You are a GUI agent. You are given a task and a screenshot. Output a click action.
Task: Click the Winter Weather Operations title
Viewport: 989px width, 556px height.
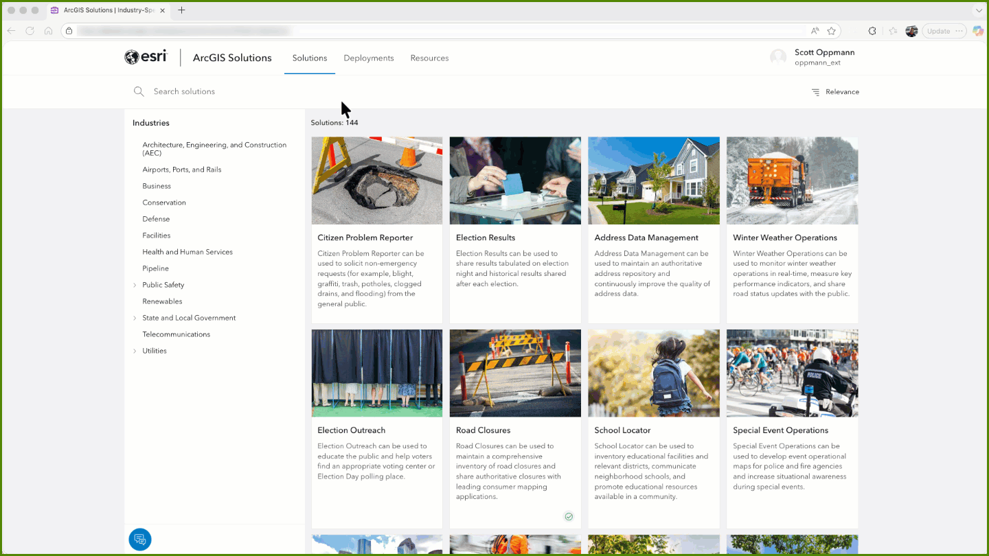785,238
